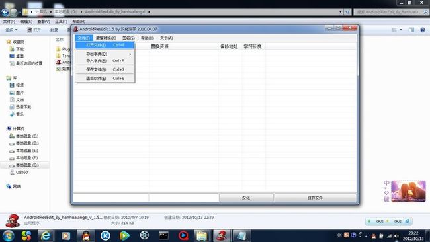Toggle the preview pane icon
Screen dimensions: 430x242
(411, 30)
